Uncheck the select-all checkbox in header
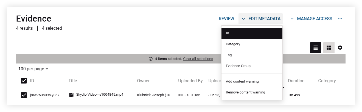 [24, 81]
